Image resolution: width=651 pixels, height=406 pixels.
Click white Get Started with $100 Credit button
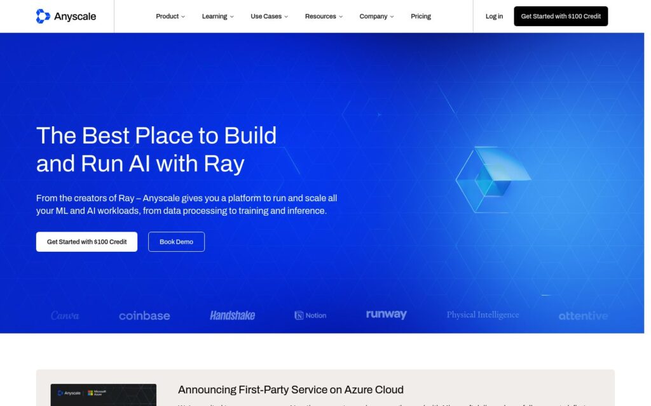[x=86, y=242]
